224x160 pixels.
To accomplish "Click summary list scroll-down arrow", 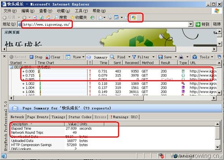I will tap(218, 147).
